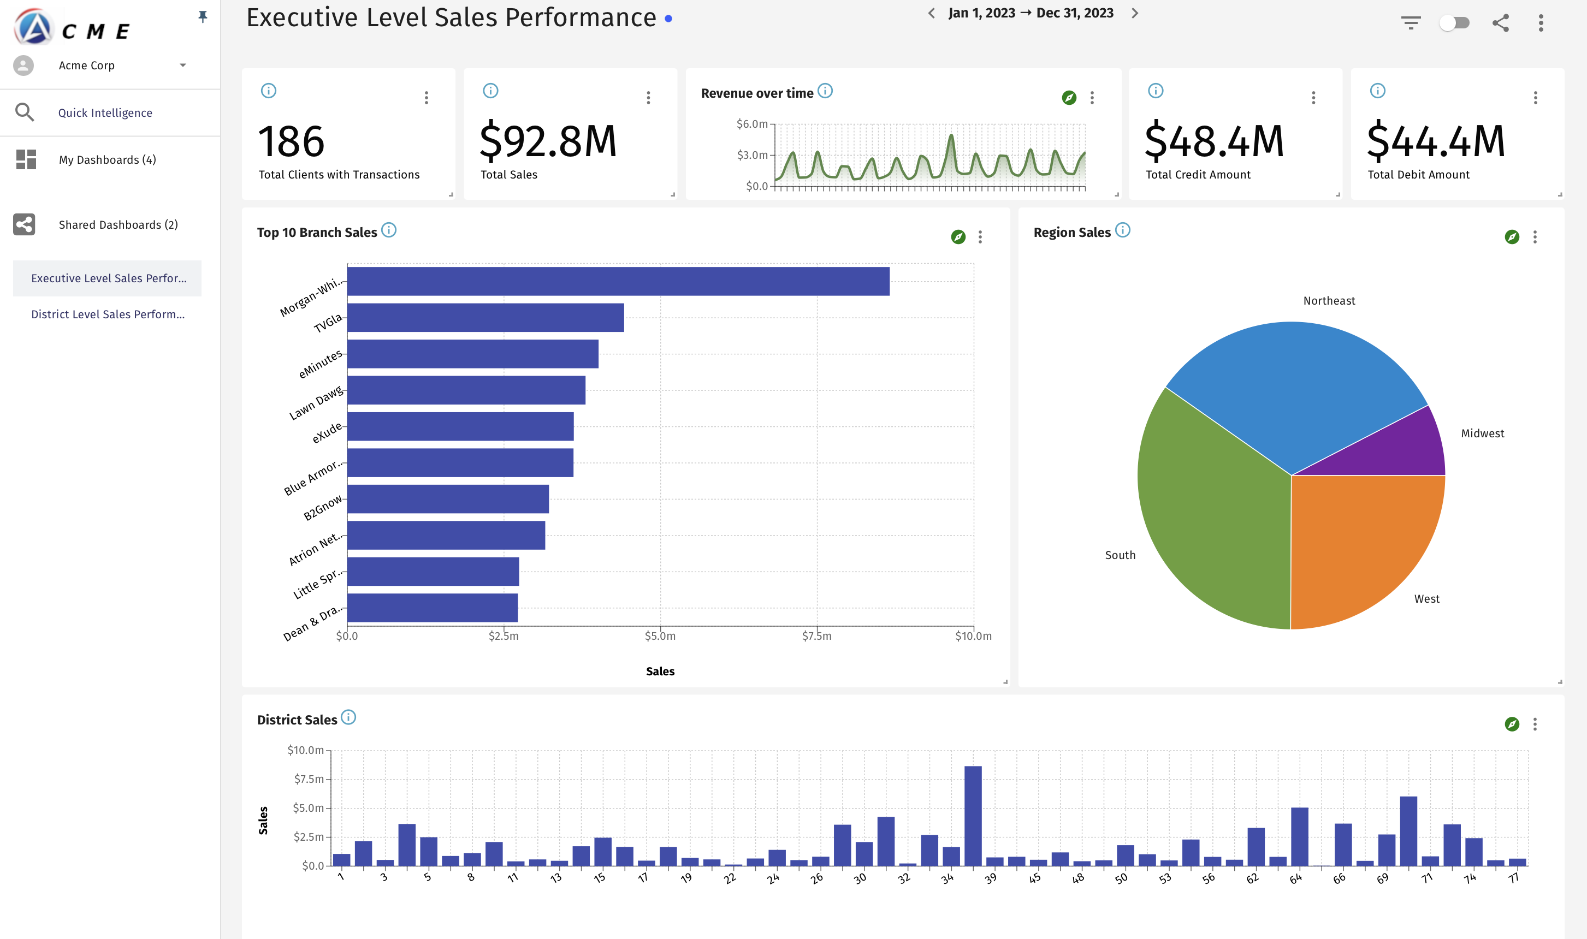Open District Level Sales Performance dashboard link
The image size is (1587, 939).
(108, 314)
